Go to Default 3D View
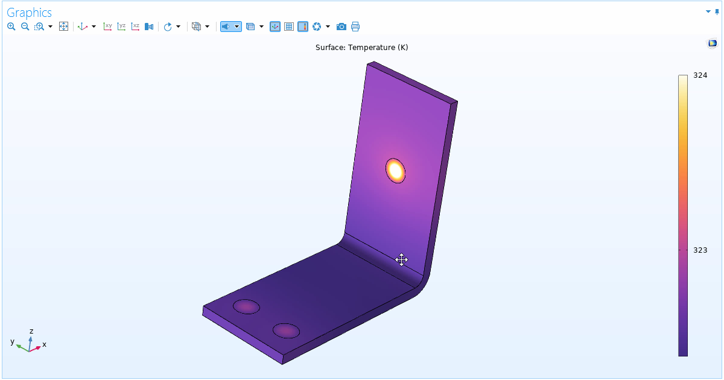This screenshot has height=380, width=724. pos(83,27)
